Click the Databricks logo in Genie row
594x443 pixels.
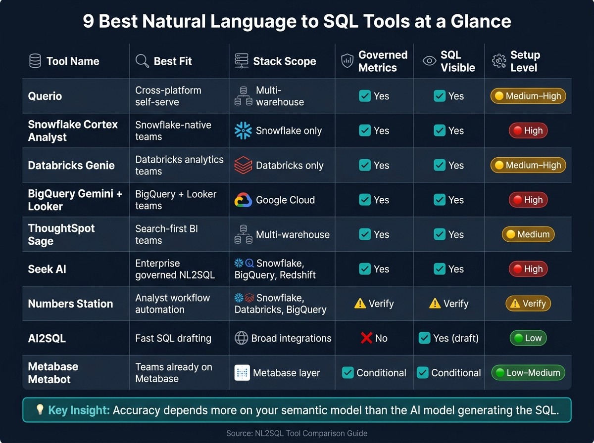[243, 165]
